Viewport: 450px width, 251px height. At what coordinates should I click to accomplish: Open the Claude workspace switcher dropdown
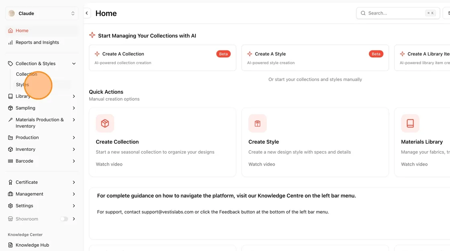pos(42,14)
